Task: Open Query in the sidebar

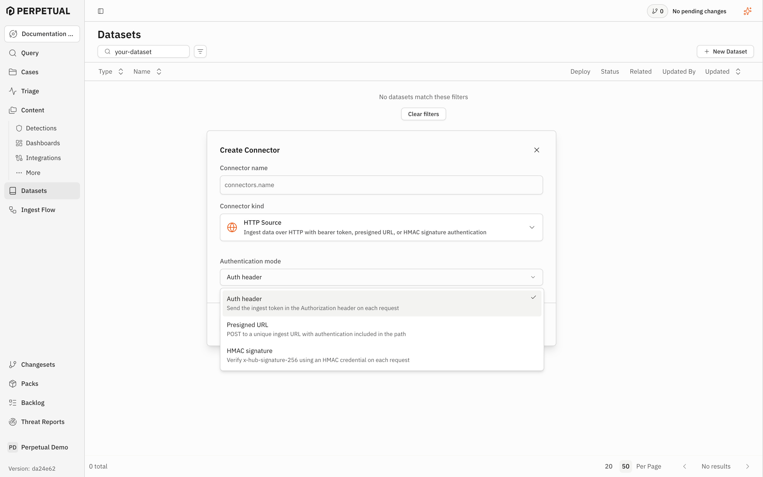Action: (x=42, y=53)
